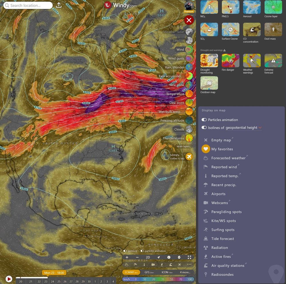Expand the 4 more... models list
The width and height of the screenshot is (286, 284).
(x=185, y=272)
